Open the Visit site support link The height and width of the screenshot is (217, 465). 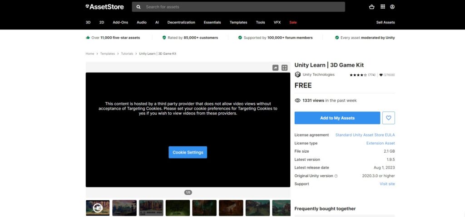pos(387,184)
